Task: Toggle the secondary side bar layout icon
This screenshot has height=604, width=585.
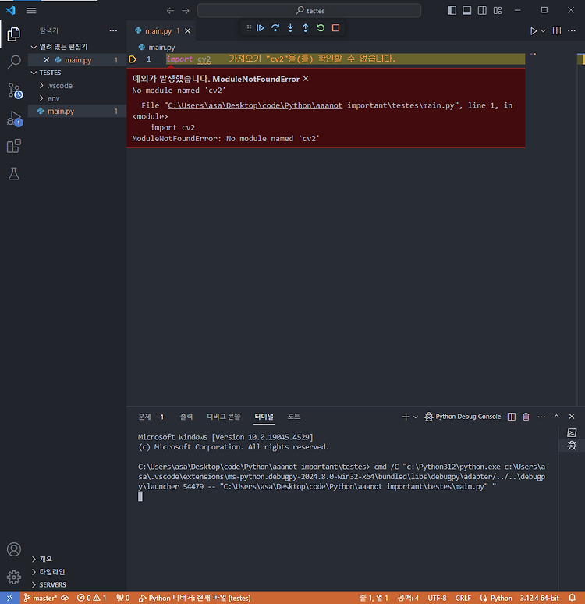Action: [482, 10]
